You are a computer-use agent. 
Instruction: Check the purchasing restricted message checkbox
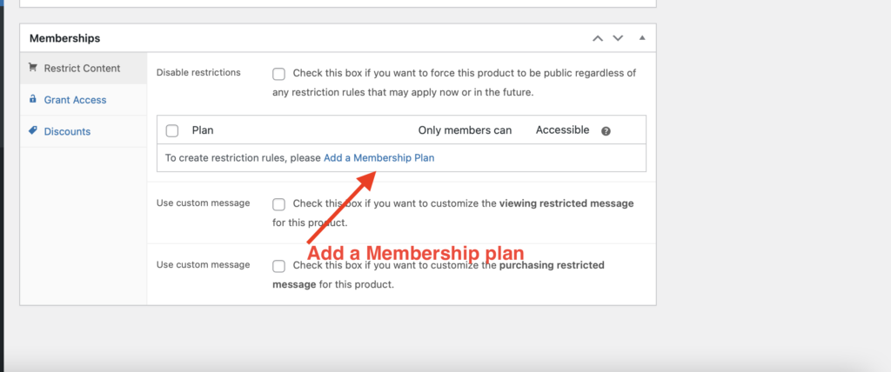point(278,266)
